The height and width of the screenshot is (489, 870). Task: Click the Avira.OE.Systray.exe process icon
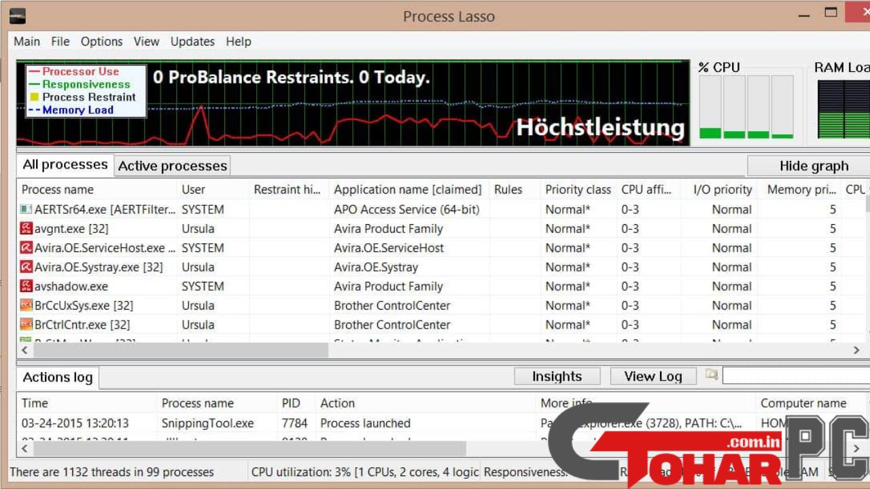coord(27,267)
